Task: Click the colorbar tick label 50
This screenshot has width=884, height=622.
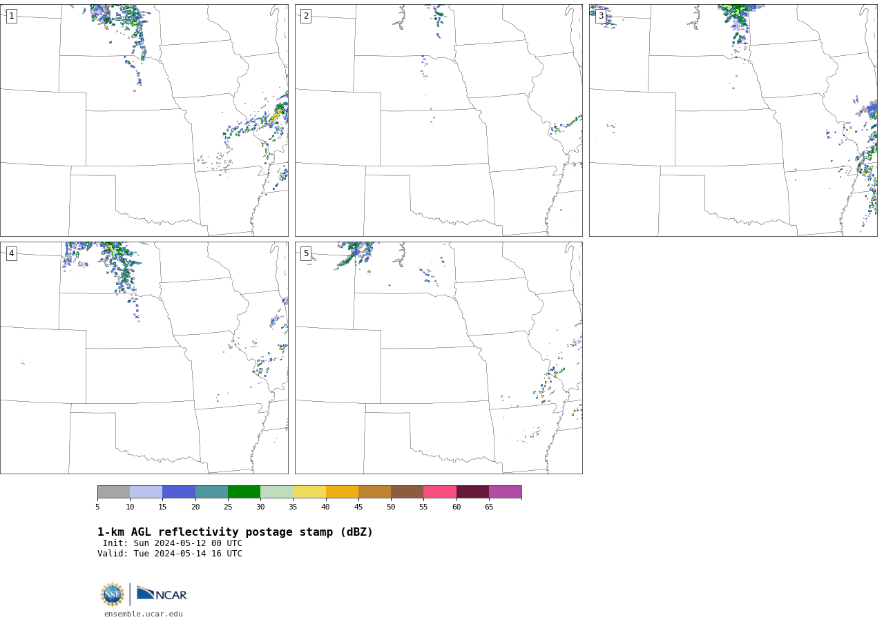Action: point(391,507)
